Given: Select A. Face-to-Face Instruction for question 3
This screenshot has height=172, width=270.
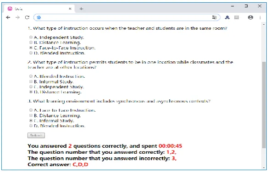Looking at the screenshot, I should click(31, 110).
